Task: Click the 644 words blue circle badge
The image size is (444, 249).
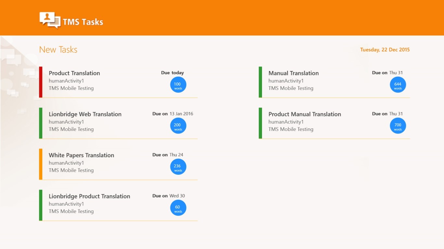Action: click(x=398, y=85)
